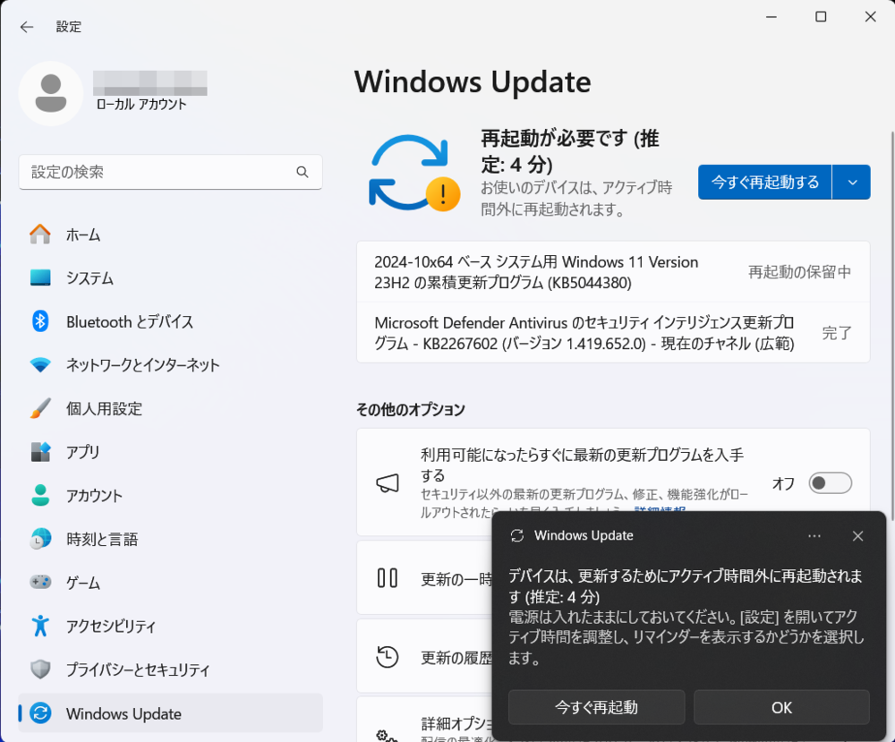Click the Home house icon
This screenshot has height=742, width=895.
click(x=40, y=234)
